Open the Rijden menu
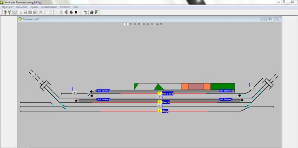The image size is (298, 148). [x=34, y=7]
